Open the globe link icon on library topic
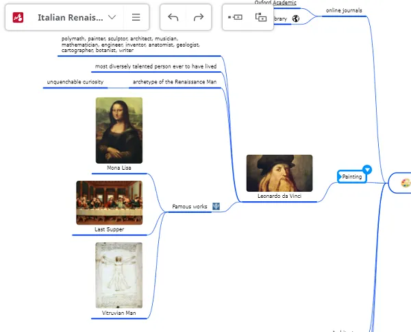Viewport: 411px width, 332px height. [296, 18]
